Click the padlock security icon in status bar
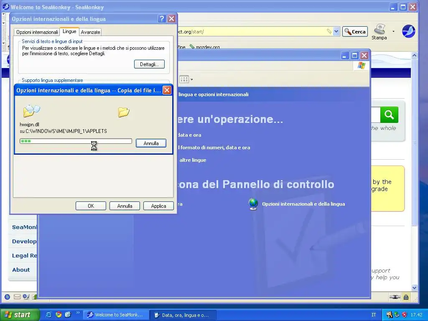This screenshot has width=428, height=321. click(x=406, y=297)
